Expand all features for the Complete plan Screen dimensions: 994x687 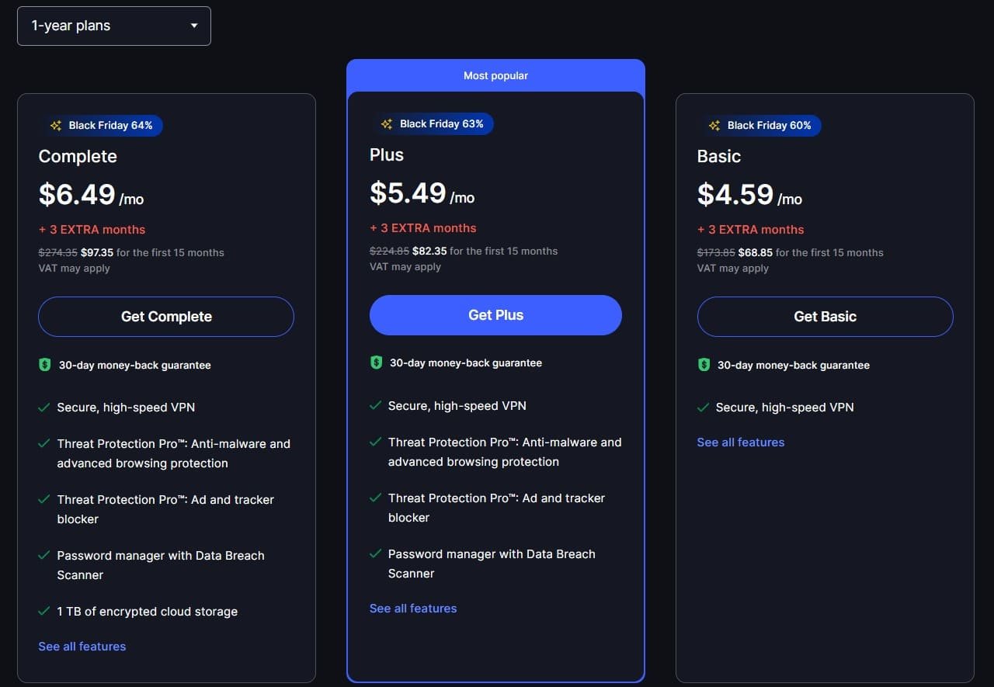tap(82, 646)
